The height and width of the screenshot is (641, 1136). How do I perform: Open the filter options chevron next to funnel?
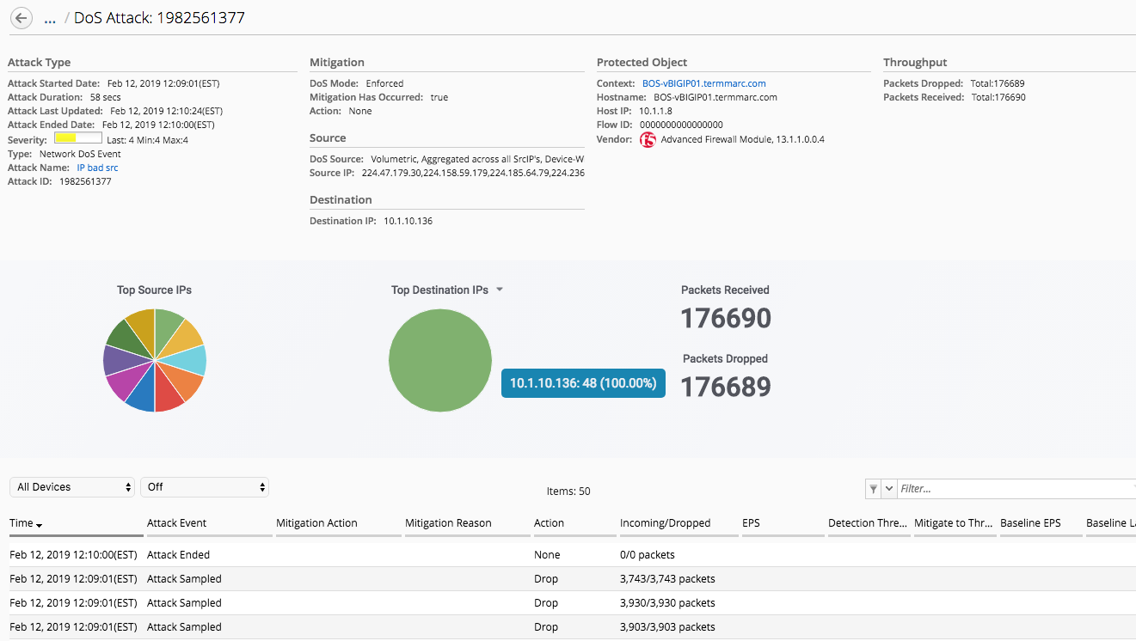click(888, 488)
